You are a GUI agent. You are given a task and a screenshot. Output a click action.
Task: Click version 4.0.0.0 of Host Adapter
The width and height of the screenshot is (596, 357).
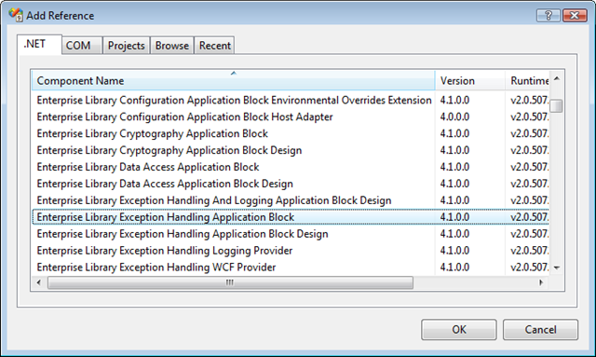[x=454, y=117]
